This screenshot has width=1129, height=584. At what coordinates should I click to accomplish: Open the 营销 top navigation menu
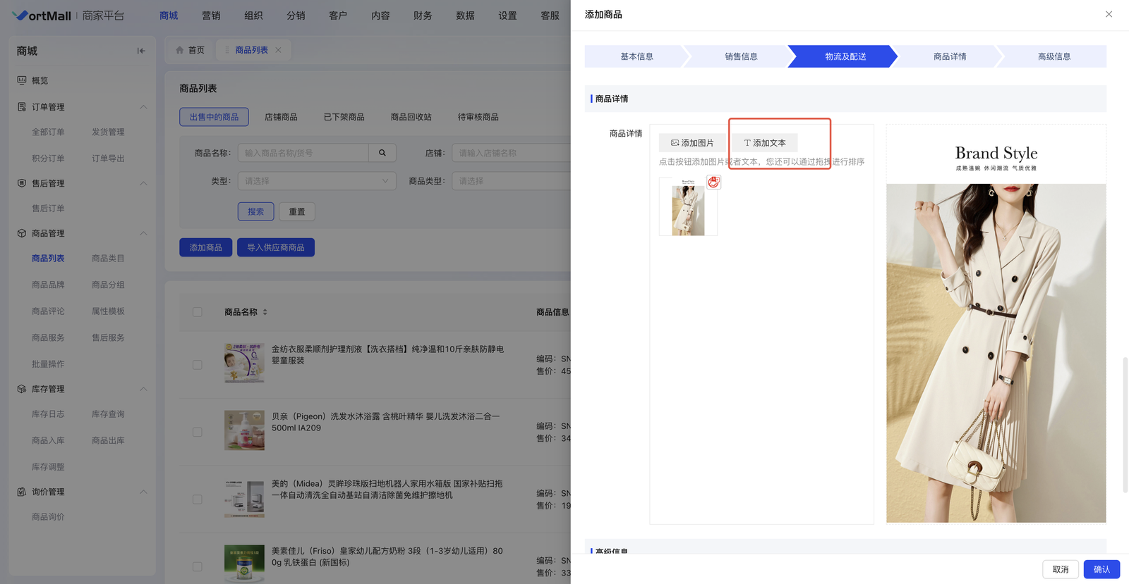211,15
